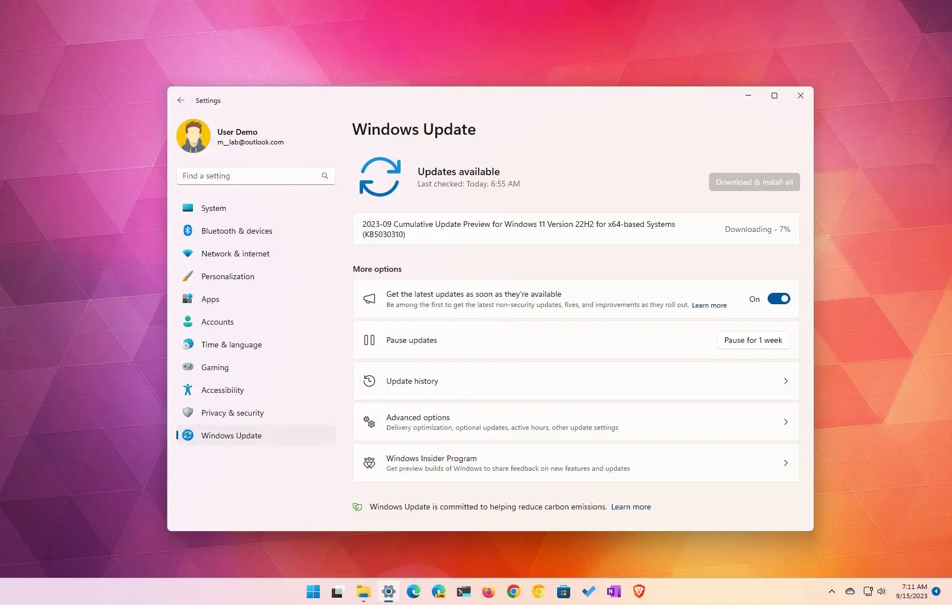Click the search magnifier icon
Viewport: 952px width, 605px height.
(325, 176)
